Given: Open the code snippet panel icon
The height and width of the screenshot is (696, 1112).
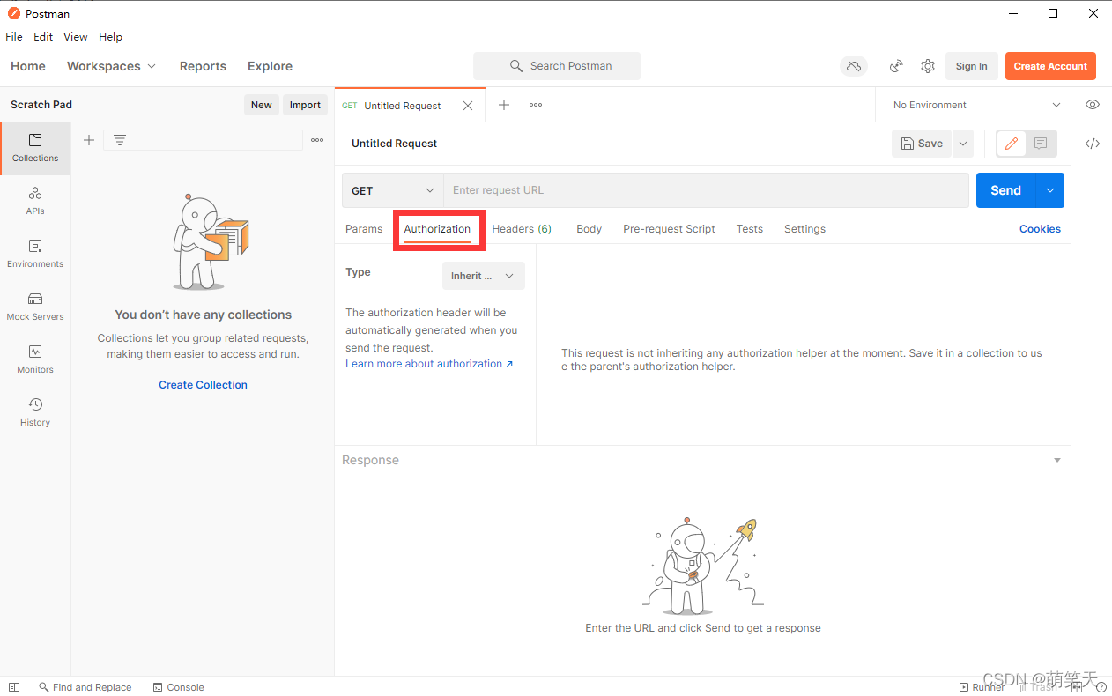Looking at the screenshot, I should 1093,144.
